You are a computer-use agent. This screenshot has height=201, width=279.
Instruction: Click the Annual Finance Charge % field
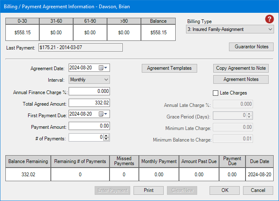[x=89, y=91]
